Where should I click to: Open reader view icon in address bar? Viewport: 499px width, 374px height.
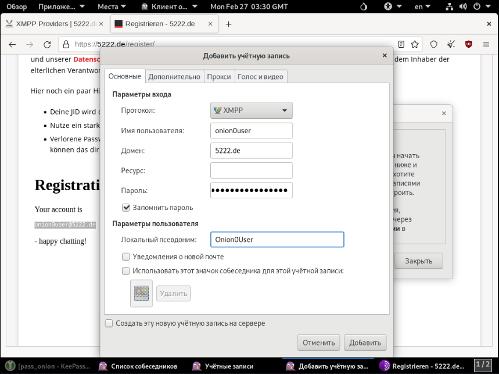point(401,44)
